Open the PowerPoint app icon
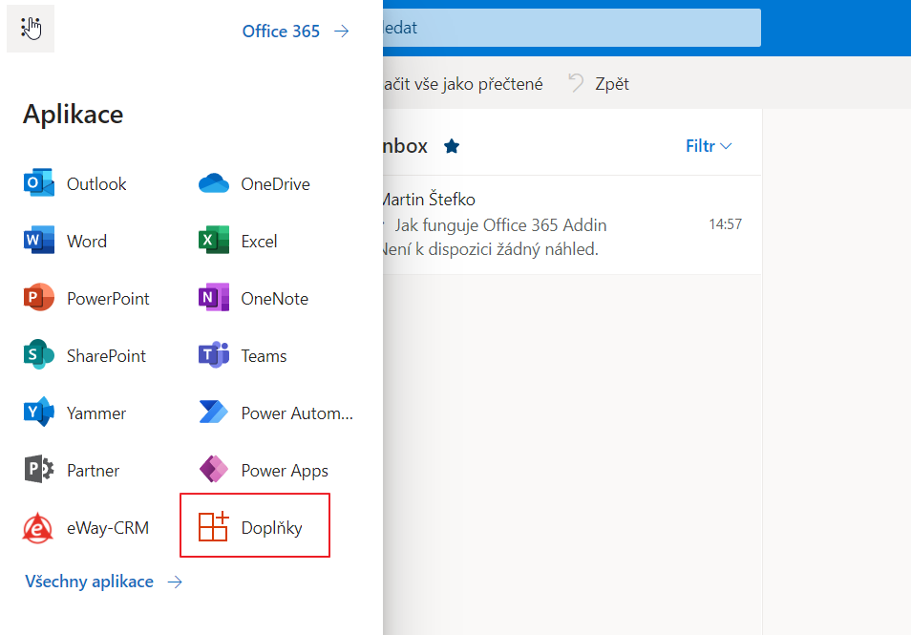The height and width of the screenshot is (635, 911). [x=39, y=298]
